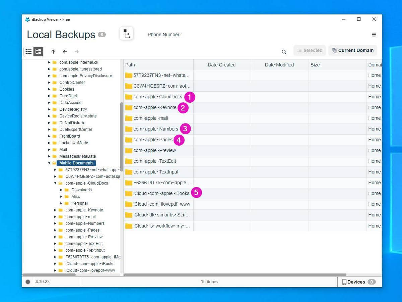Open com~apple~TextEdit row in list
Image resolution: width=402 pixels, height=302 pixels.
pos(253,161)
